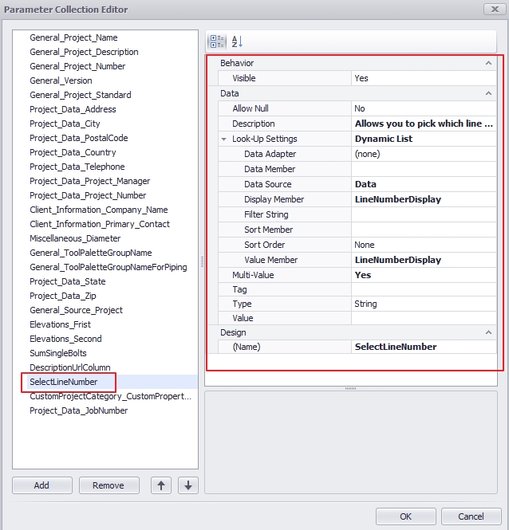Select Project_Data_PostalCode parameter
The image size is (509, 530).
[79, 138]
